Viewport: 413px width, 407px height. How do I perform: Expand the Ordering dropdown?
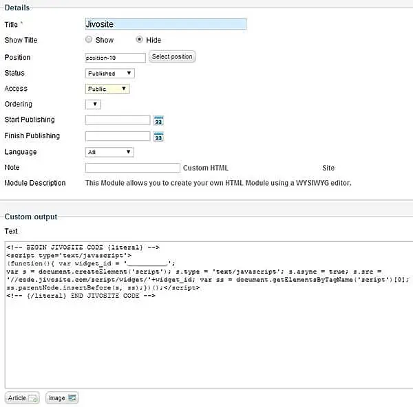tap(93, 104)
